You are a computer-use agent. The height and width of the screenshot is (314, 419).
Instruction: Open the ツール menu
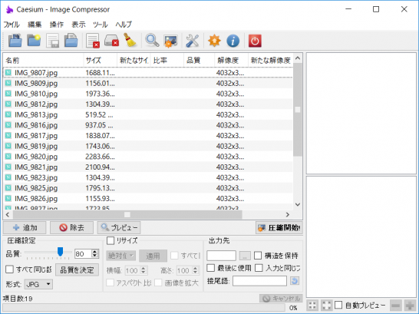coord(101,25)
